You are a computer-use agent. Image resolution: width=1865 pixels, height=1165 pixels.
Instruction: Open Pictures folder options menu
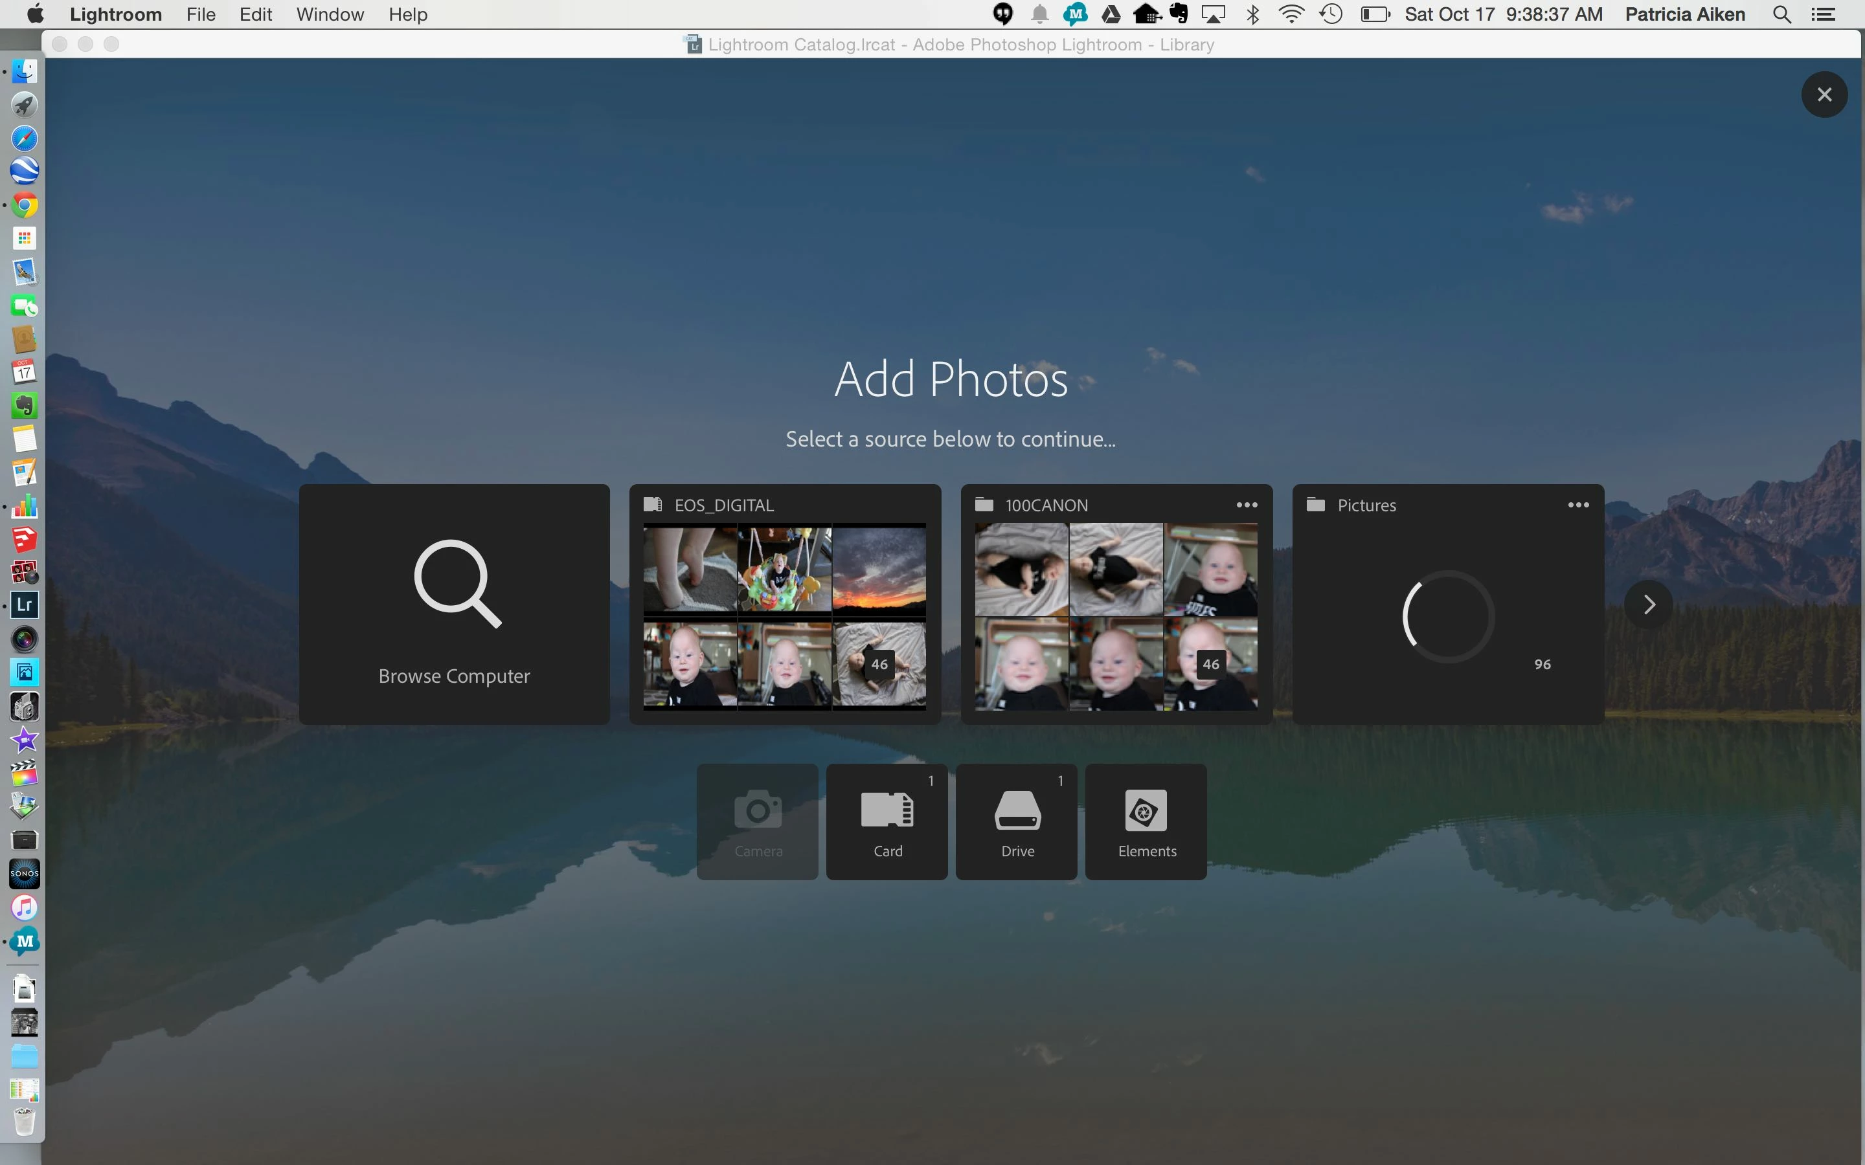[x=1577, y=505]
